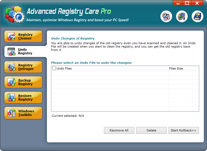The height and width of the screenshot is (151, 207).
Task: Click the 'Undo Changes of Registry' heading
Action: tap(73, 38)
